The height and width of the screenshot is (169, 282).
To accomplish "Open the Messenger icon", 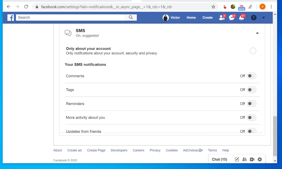I will [x=232, y=17].
